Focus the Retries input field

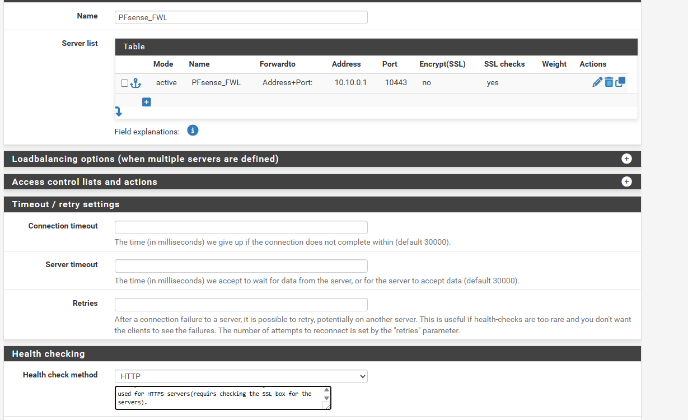tap(241, 305)
